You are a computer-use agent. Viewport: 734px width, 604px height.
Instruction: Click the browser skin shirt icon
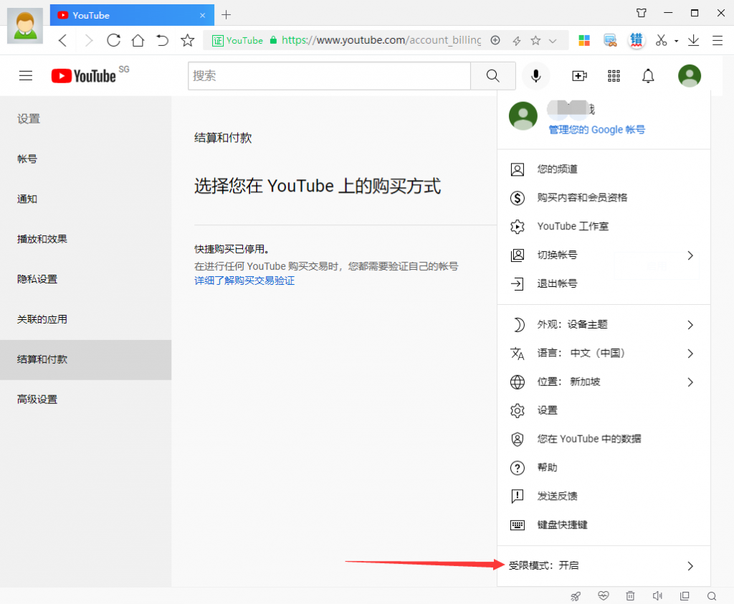point(642,13)
